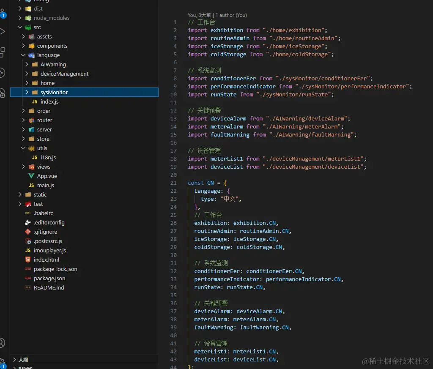Click the components folder icon
This screenshot has height=369, width=433.
click(31, 46)
